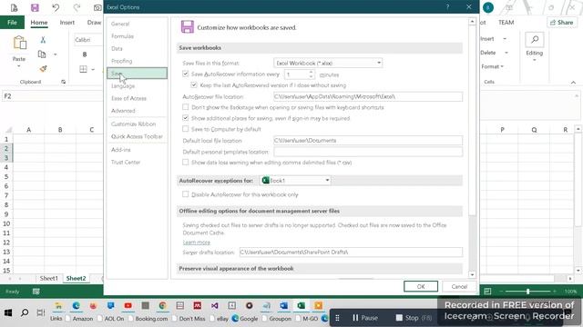Expand the Editing group dropdown
Screen dimensions: 583x327
pyautogui.click(x=535, y=60)
